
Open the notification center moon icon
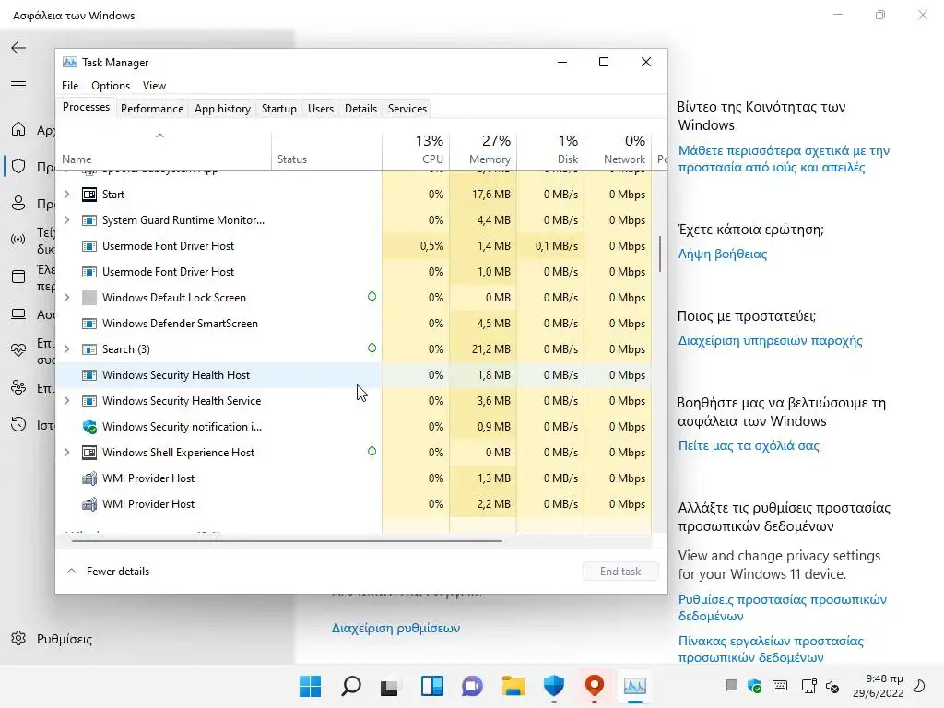[x=919, y=686]
